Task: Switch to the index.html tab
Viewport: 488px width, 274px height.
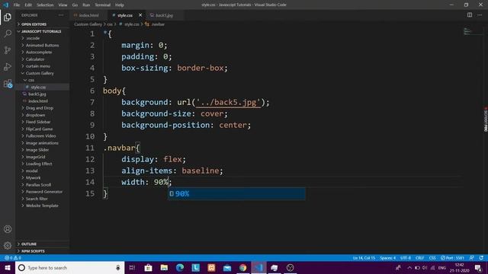Action: [x=88, y=15]
